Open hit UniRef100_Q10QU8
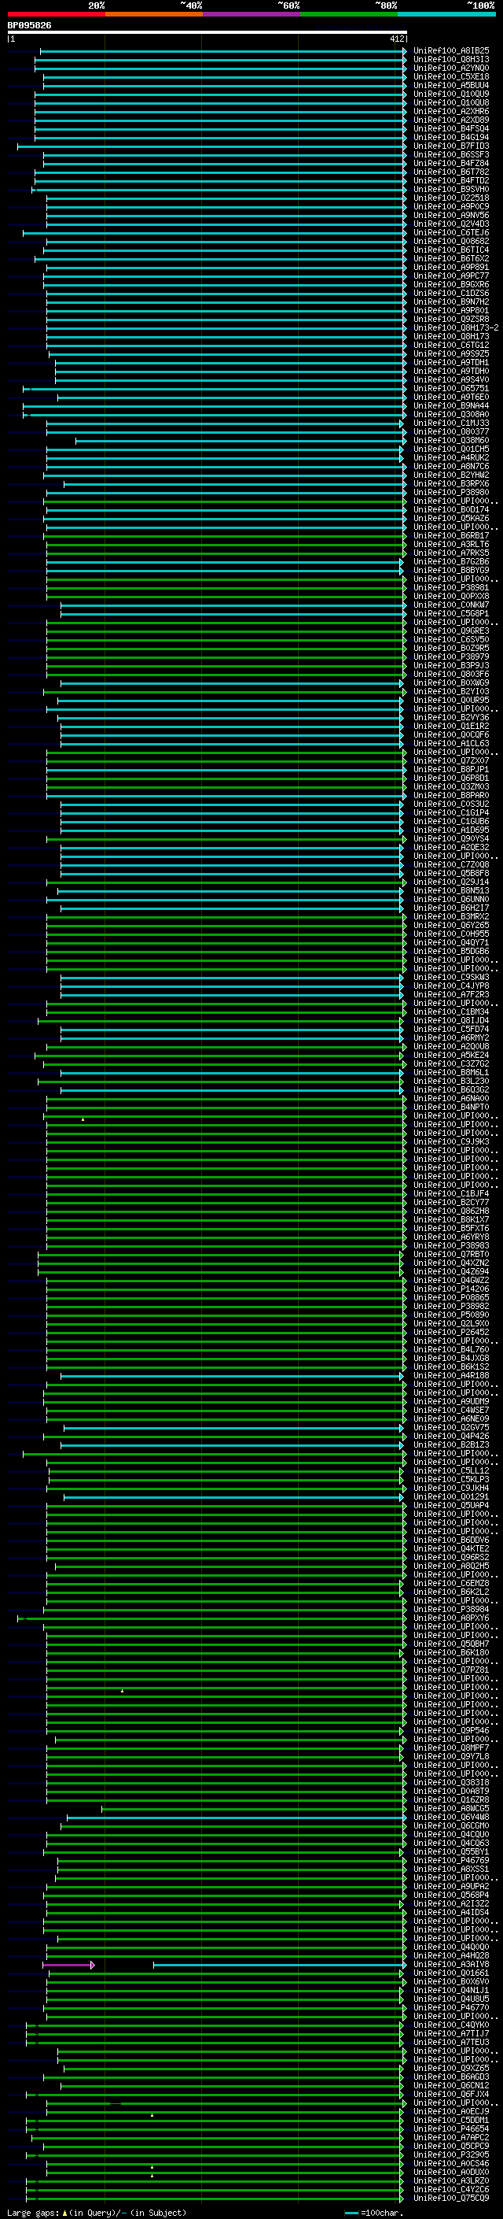The image size is (503, 2219). point(451,102)
